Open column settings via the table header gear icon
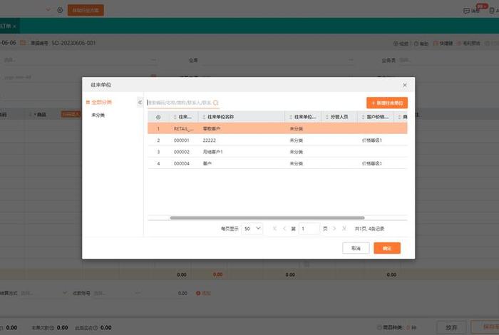This screenshot has width=499, height=335. 158,117
